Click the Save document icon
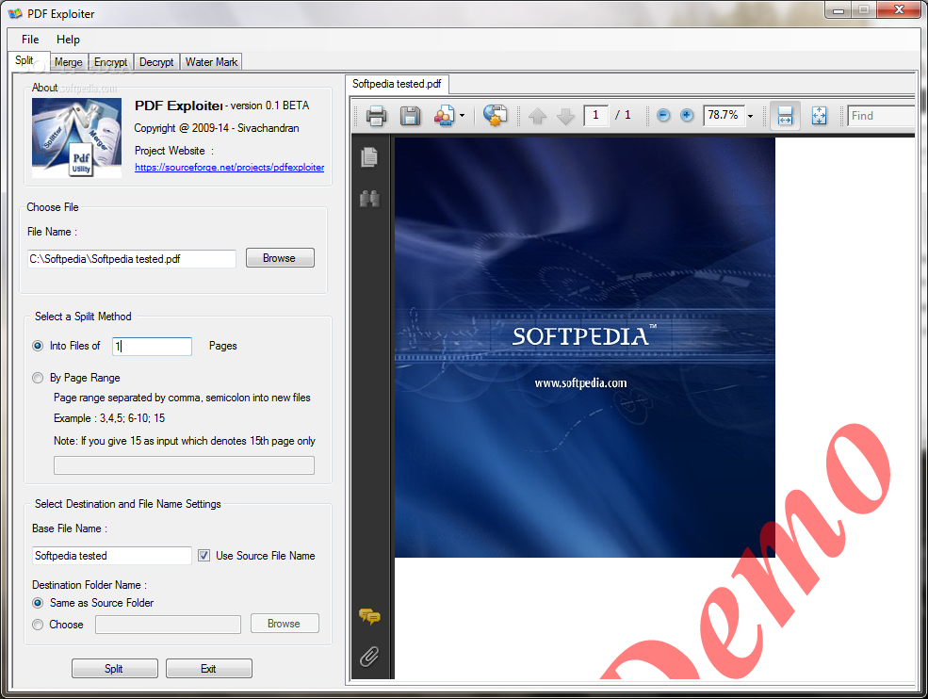 (411, 116)
